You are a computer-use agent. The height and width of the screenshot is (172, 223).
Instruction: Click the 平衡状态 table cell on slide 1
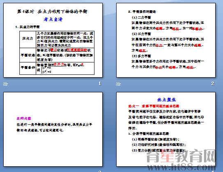[28, 55]
